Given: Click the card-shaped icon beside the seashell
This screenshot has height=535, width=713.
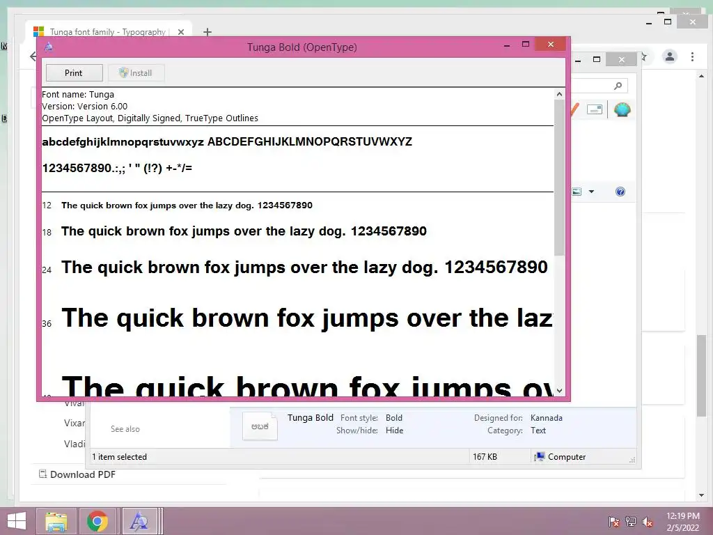Looking at the screenshot, I should click(595, 109).
